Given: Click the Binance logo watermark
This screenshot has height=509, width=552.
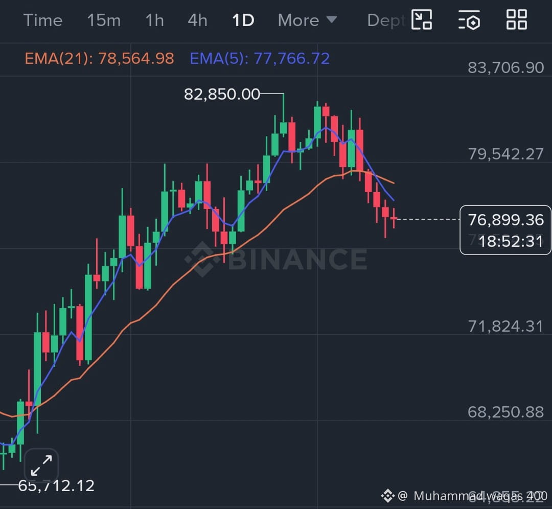Looking at the screenshot, I should 275,259.
